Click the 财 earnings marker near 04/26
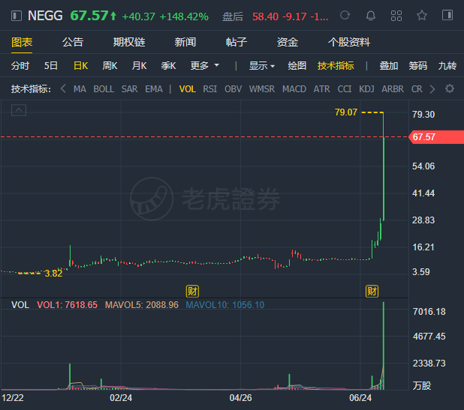 tap(192, 292)
